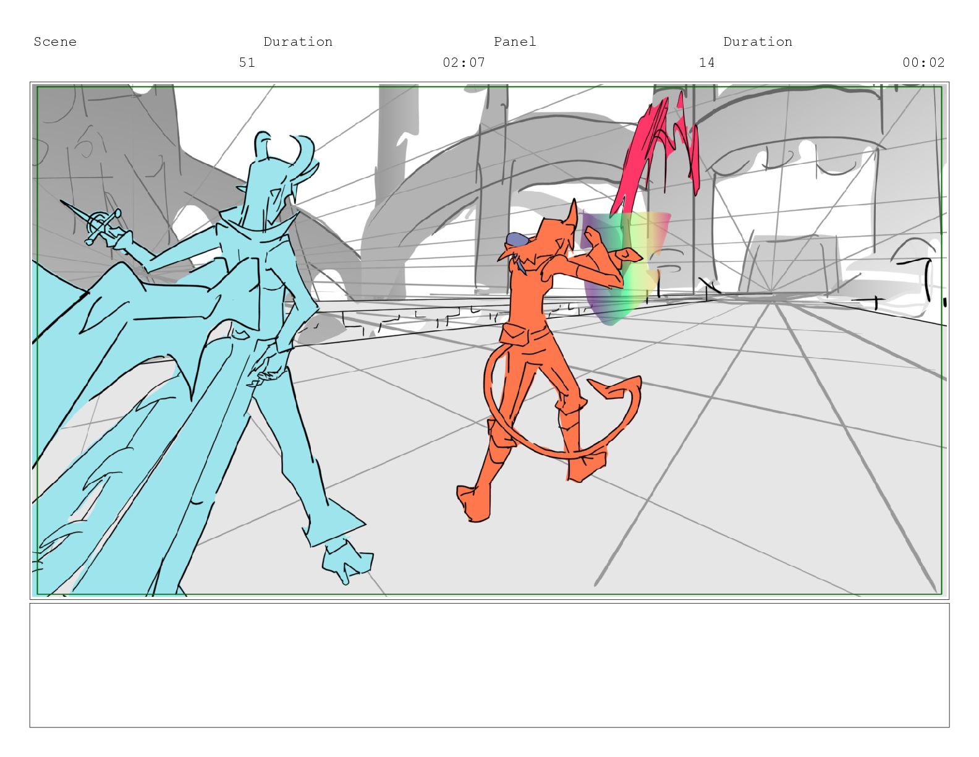Click the Panel label text
The image size is (979, 757).
tap(515, 41)
